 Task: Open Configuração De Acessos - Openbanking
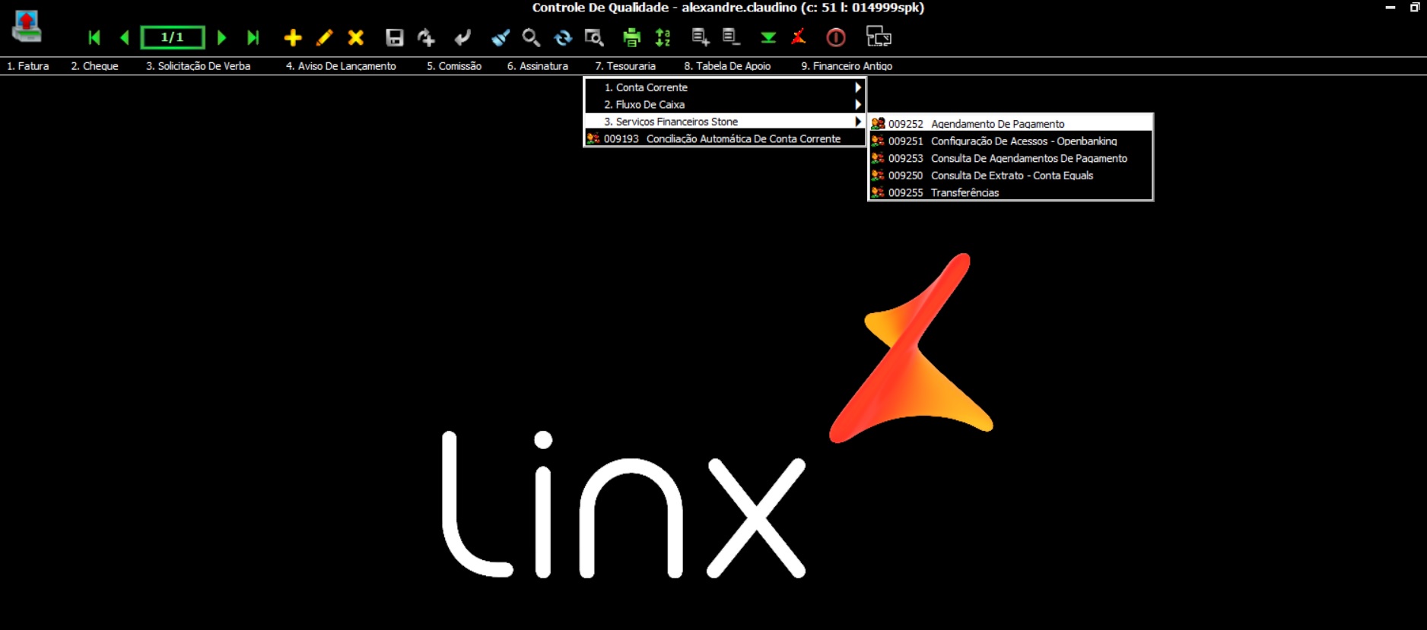[1010, 141]
